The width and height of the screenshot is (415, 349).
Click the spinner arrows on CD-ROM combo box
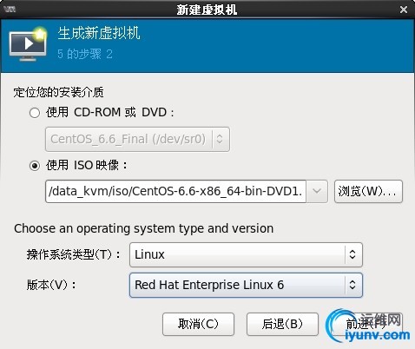pyautogui.click(x=220, y=139)
